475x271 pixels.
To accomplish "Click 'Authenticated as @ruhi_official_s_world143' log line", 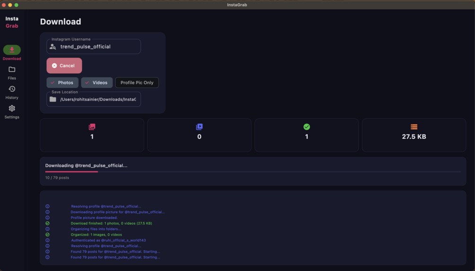I will coord(108,240).
